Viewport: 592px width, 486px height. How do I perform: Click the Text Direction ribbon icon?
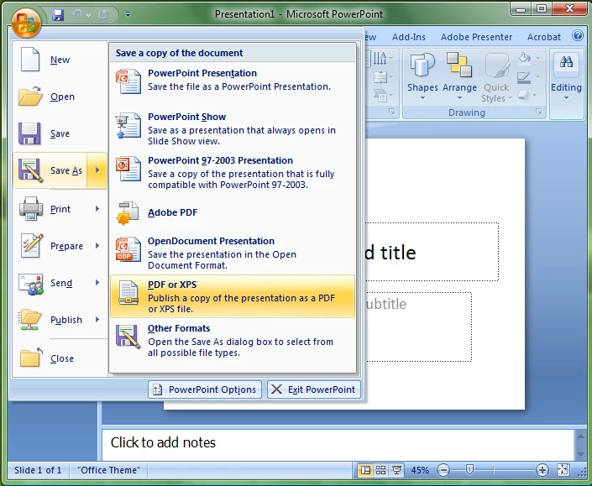(x=382, y=59)
